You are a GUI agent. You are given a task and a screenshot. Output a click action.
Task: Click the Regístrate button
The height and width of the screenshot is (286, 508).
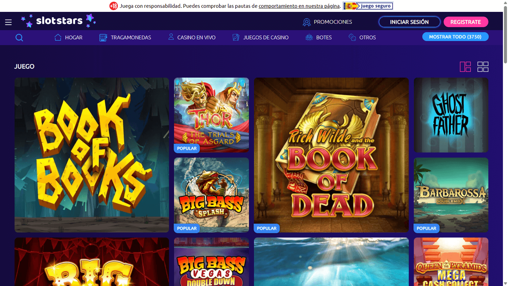tap(466, 22)
